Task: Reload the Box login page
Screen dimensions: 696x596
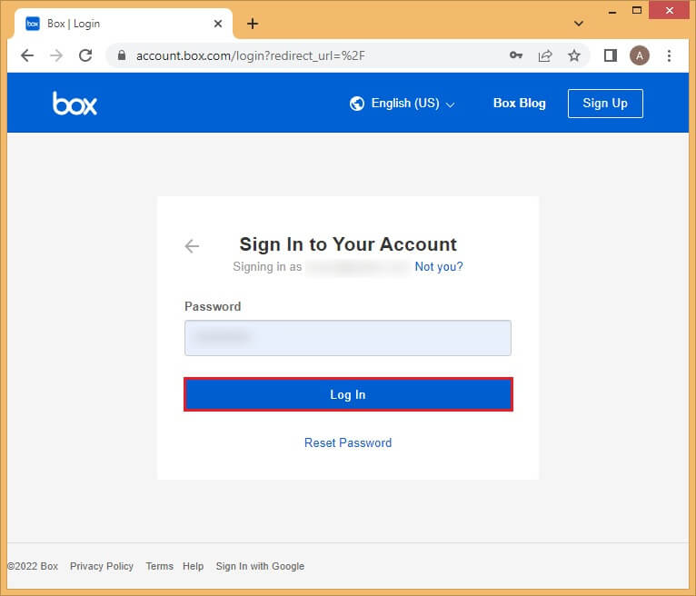Action: pyautogui.click(x=85, y=55)
